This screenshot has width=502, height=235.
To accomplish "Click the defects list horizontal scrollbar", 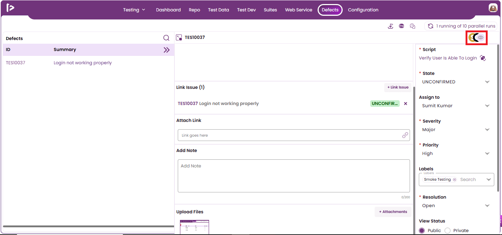I will (x=89, y=227).
